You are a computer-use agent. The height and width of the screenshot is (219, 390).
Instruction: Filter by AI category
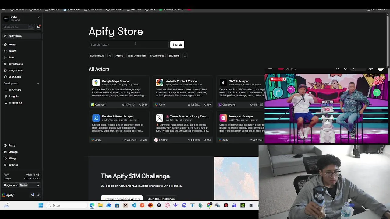pos(110,56)
